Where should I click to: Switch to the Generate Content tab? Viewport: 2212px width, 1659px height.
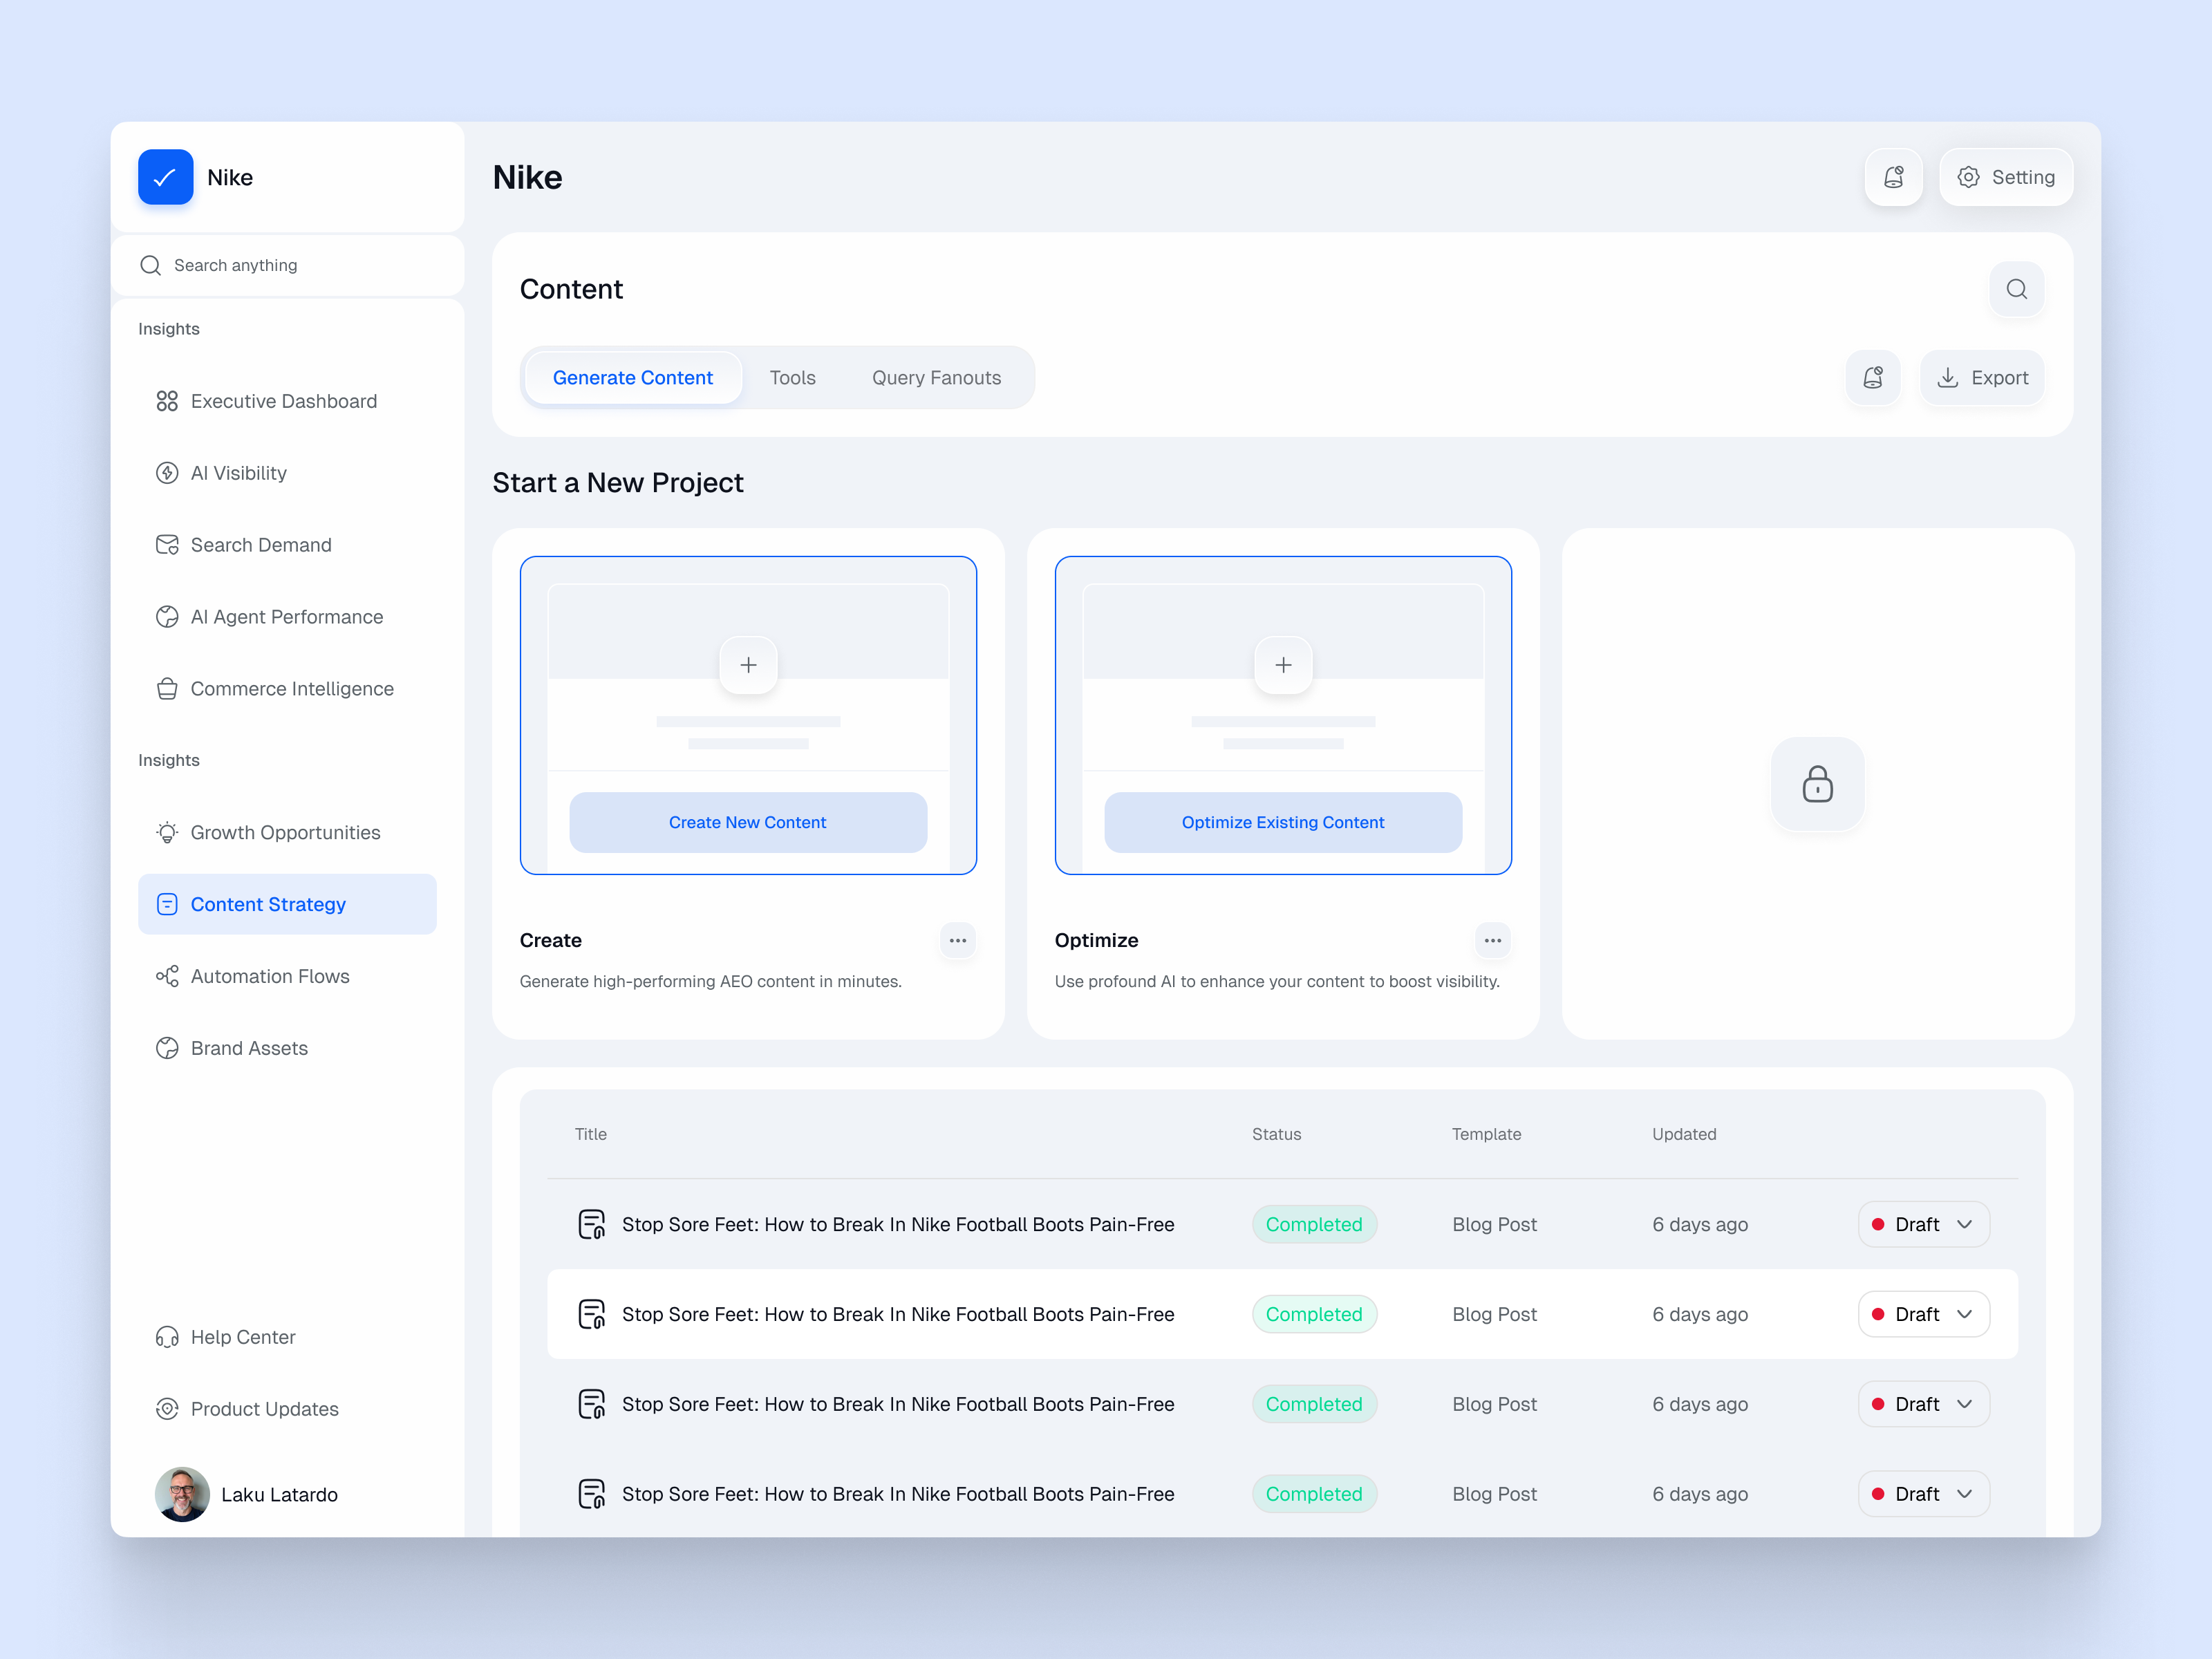(632, 377)
